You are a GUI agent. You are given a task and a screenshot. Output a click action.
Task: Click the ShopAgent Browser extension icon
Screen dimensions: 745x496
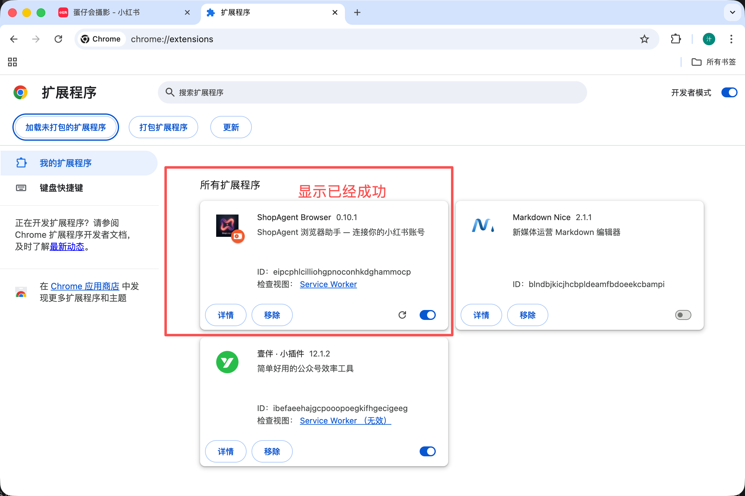[228, 226]
